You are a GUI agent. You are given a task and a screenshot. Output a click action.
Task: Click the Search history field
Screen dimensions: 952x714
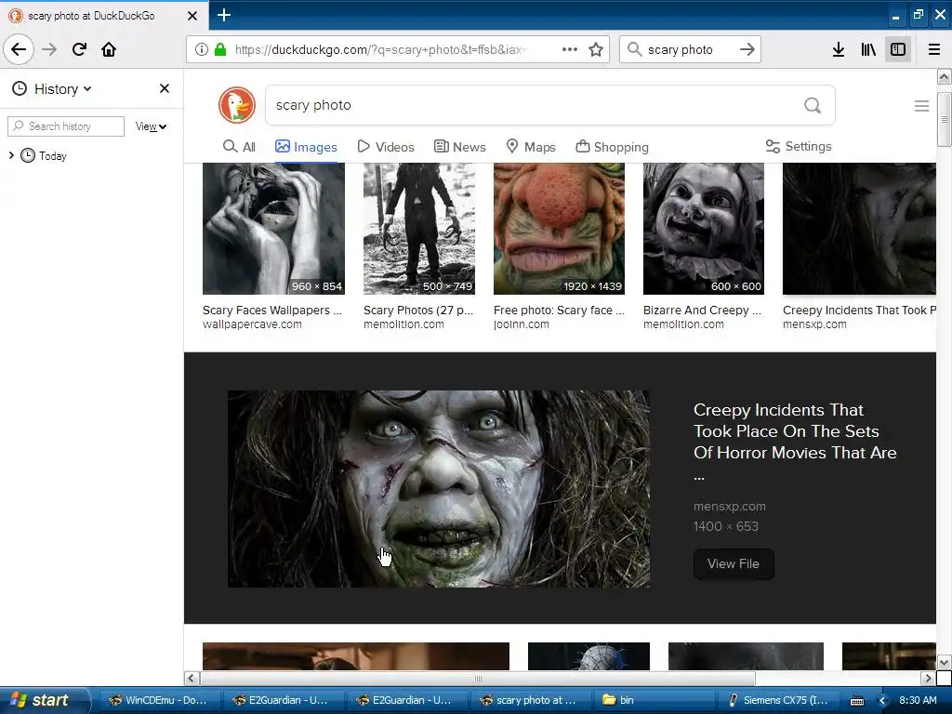click(66, 126)
